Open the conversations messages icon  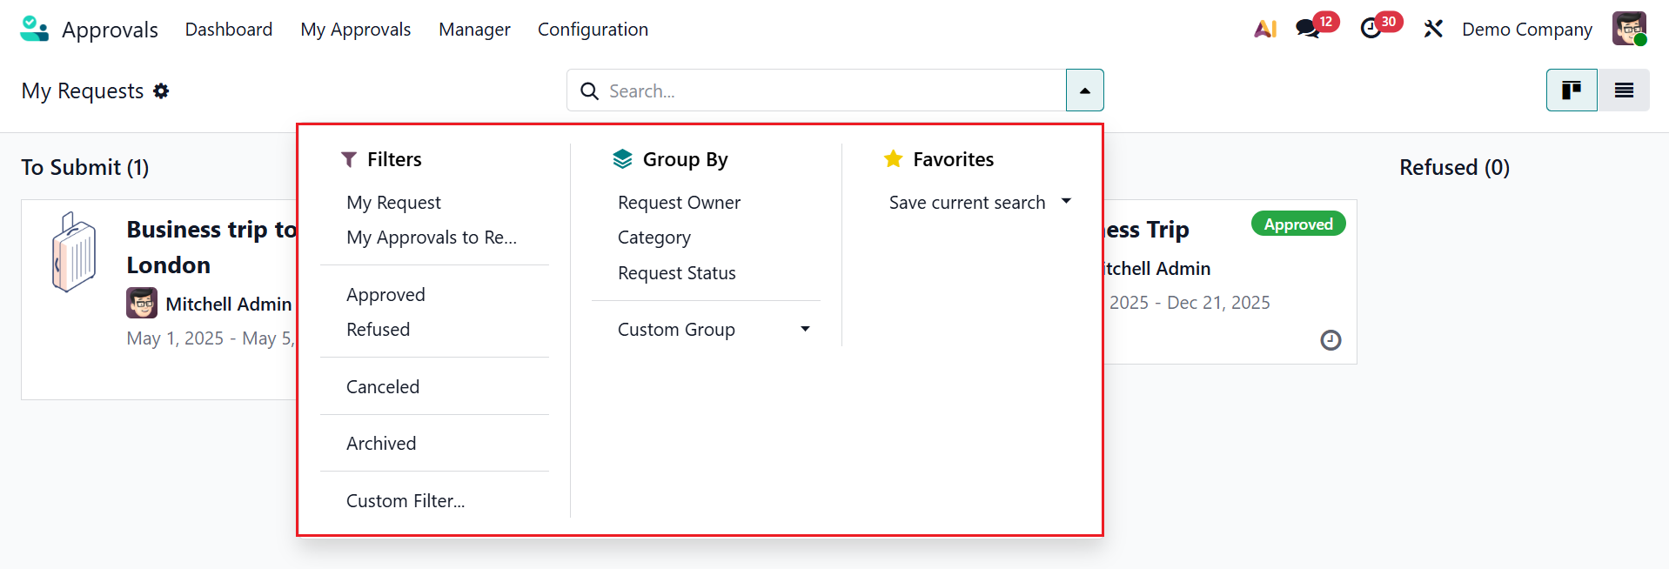[1307, 29]
